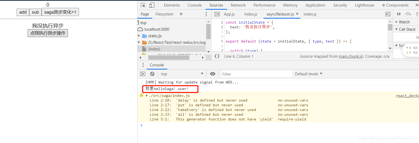This screenshot has width=419, height=143.
Task: Select the Page navigator tab
Action: [145, 14]
